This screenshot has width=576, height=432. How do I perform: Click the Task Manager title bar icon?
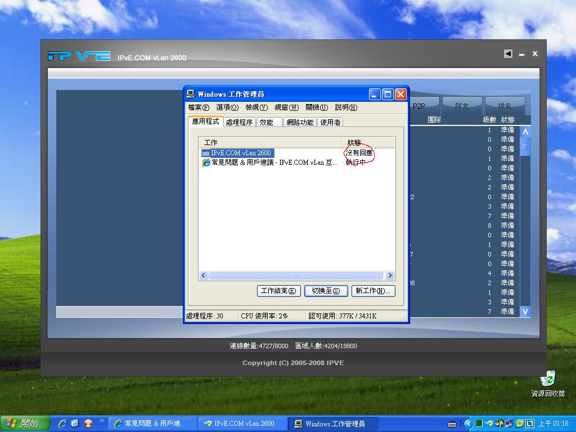tap(190, 94)
